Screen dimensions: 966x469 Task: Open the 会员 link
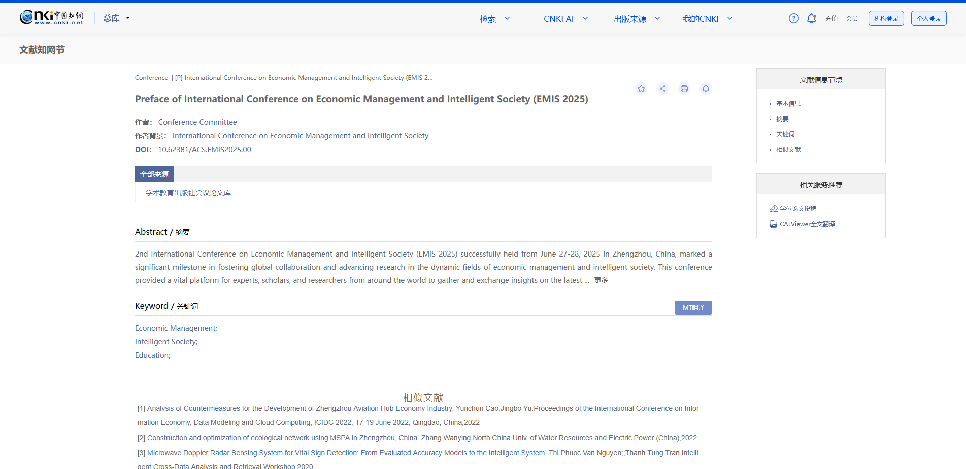[x=852, y=19]
